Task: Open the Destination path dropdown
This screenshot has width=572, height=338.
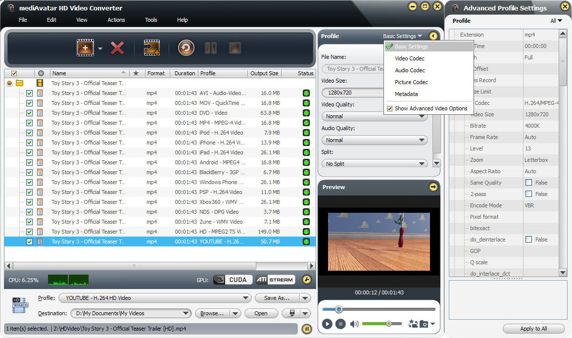Action: coord(131,313)
